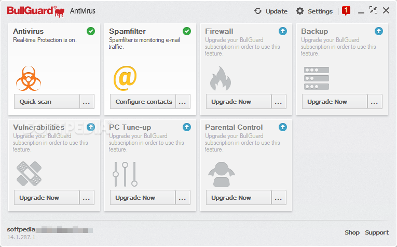Screen dimensions: 397x247
Task: Click the blue upgrade arrow on Firewall
Action: (x=283, y=31)
